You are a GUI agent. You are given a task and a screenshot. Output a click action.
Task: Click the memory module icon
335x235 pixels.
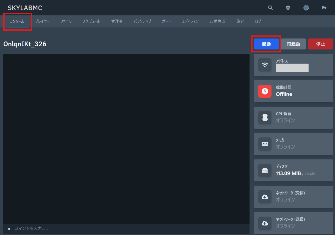click(x=265, y=144)
